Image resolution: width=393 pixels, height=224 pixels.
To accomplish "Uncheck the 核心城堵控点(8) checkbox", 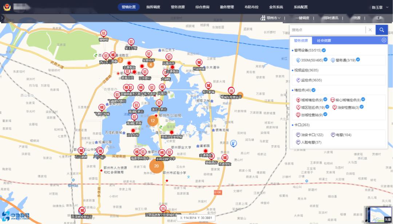I will (363, 100).
